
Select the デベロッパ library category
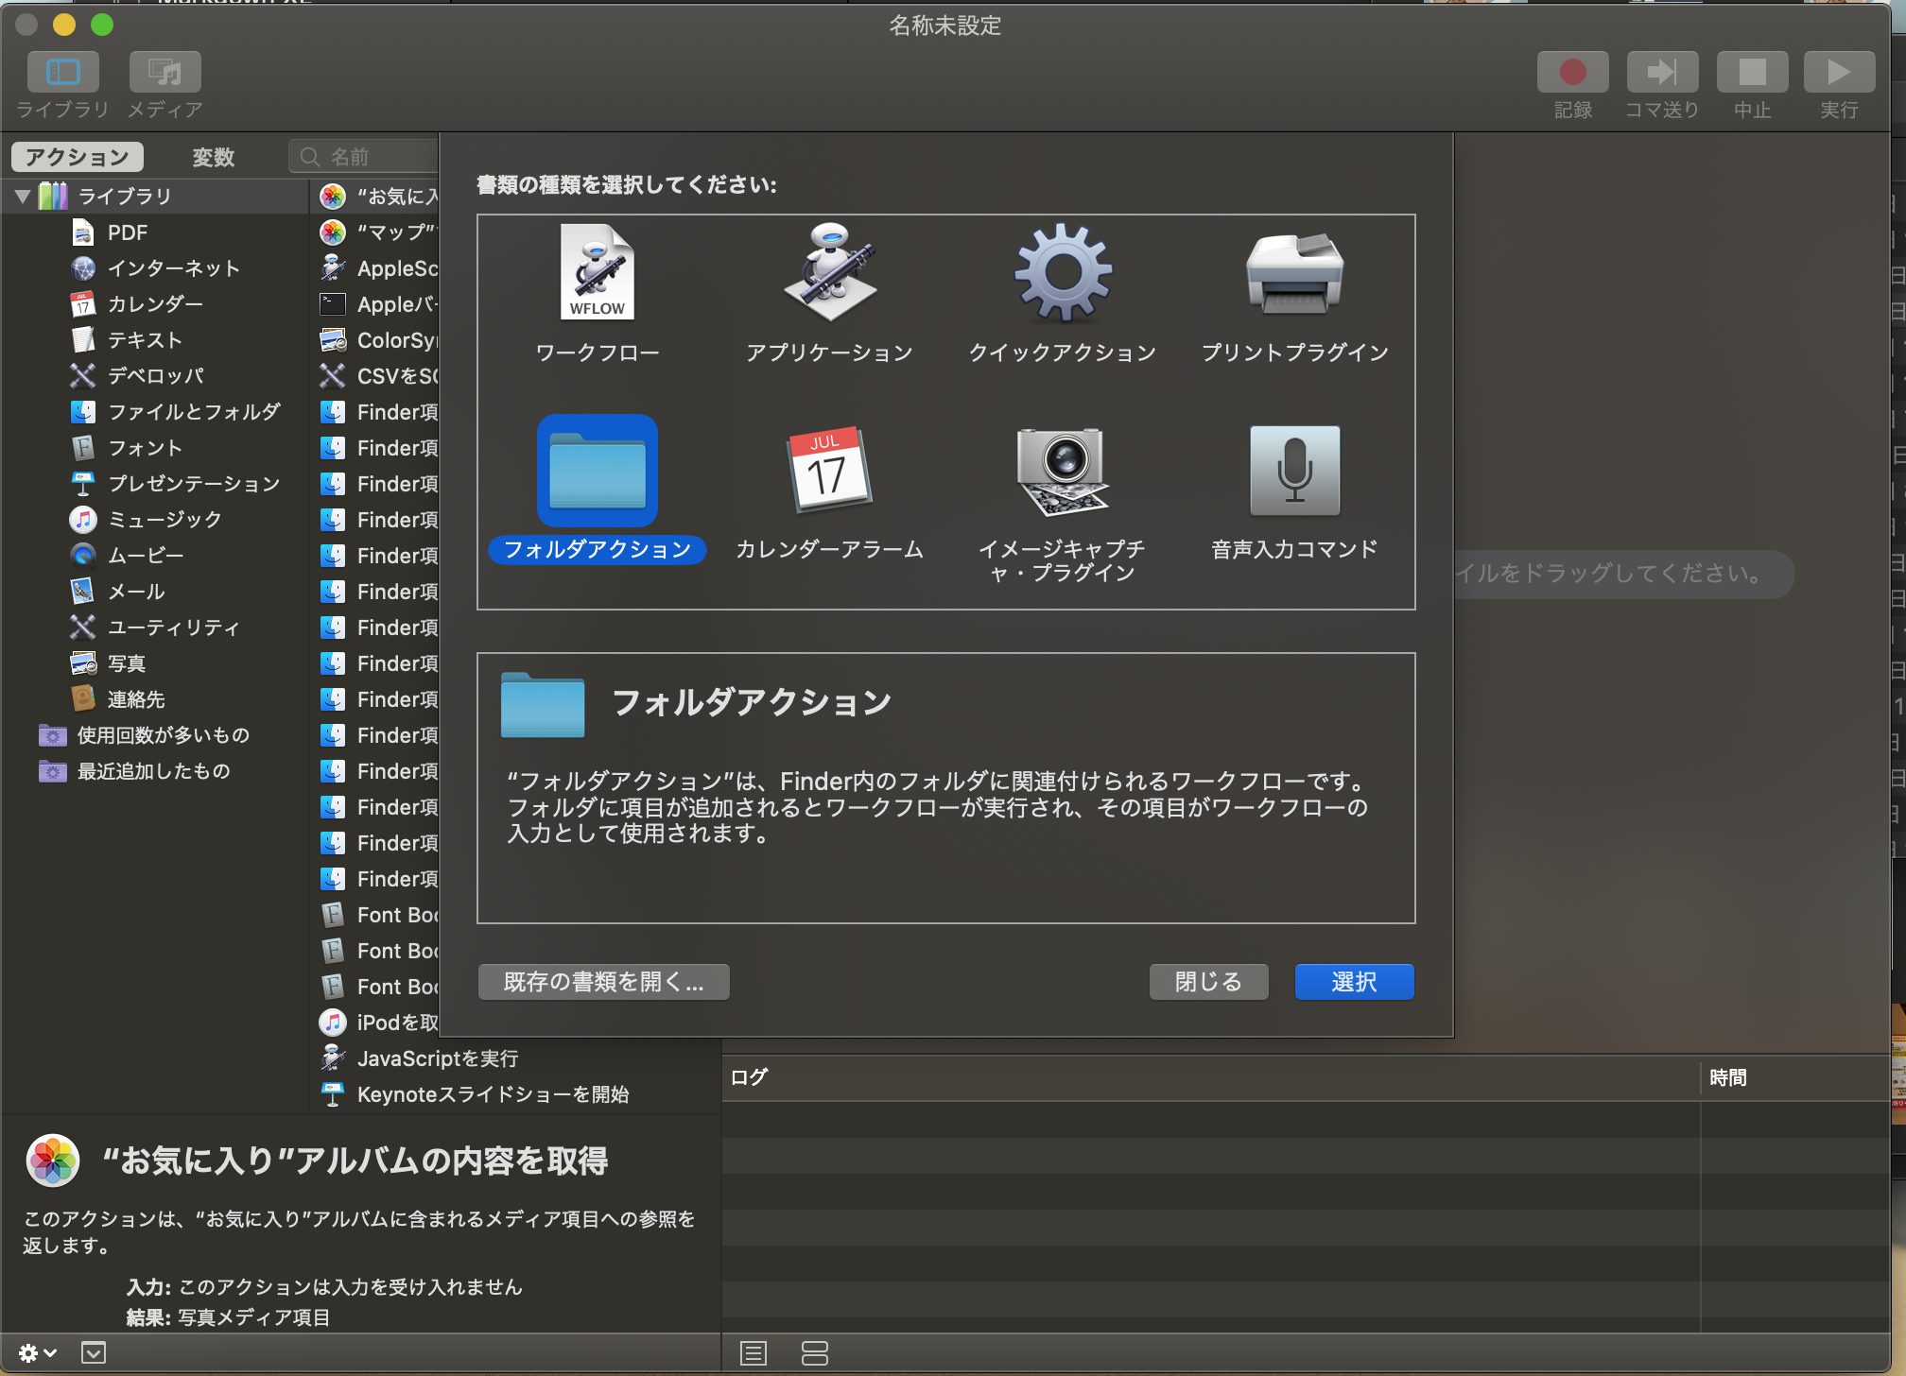(x=154, y=376)
